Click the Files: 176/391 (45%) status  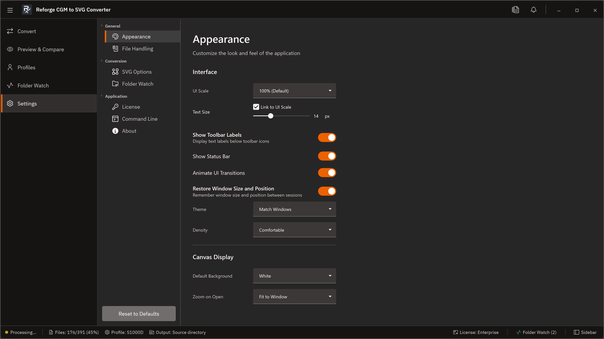point(73,332)
